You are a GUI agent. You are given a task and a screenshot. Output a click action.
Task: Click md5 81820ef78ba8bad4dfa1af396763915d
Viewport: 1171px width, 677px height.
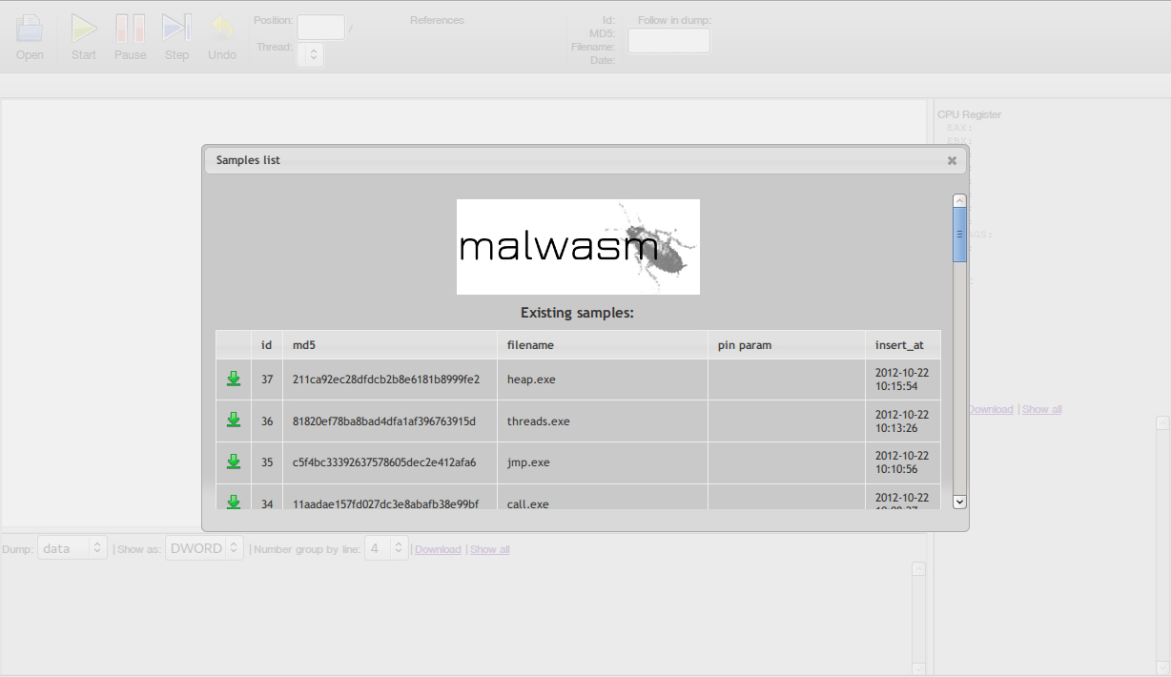(x=384, y=421)
